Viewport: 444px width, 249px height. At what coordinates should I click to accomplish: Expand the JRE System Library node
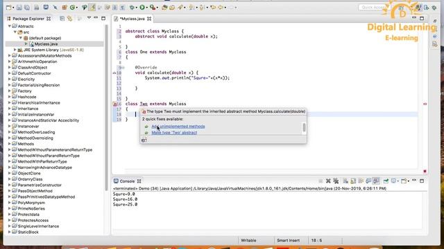click(15, 50)
